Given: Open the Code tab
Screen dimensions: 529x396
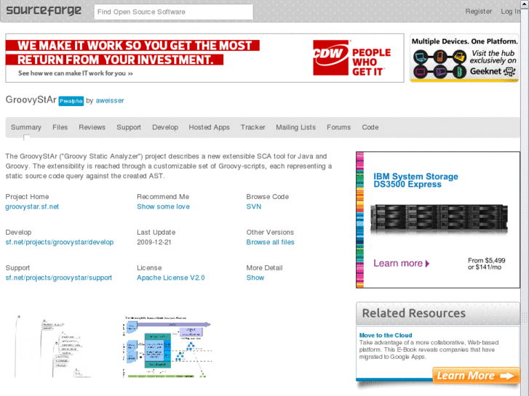Looking at the screenshot, I should click(x=370, y=127).
